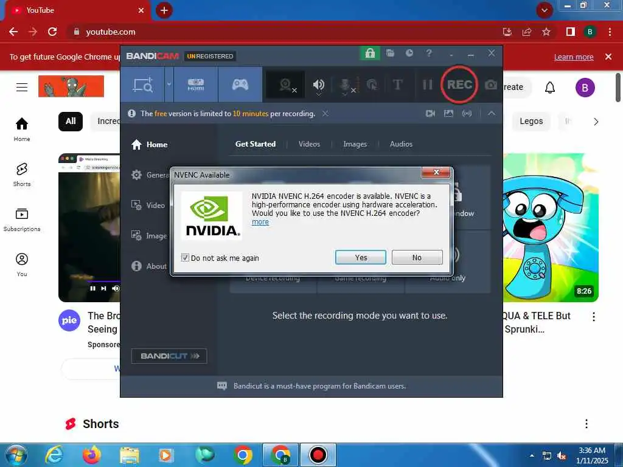Show hidden system tray icons arrow

[x=532, y=455]
